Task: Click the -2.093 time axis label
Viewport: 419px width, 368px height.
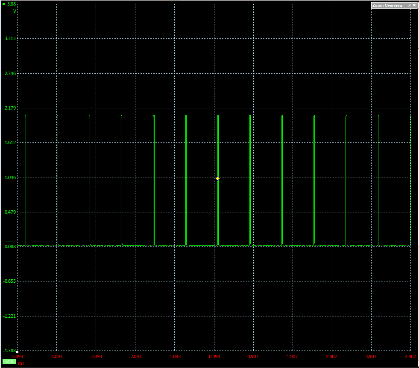Action: click(135, 356)
